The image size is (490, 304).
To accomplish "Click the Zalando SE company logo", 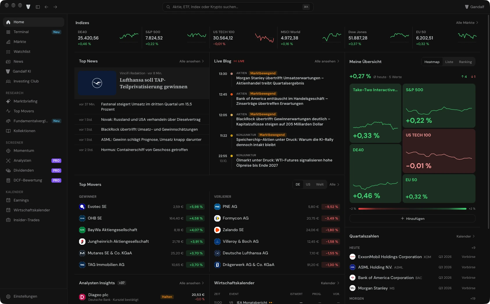I will tap(217, 230).
